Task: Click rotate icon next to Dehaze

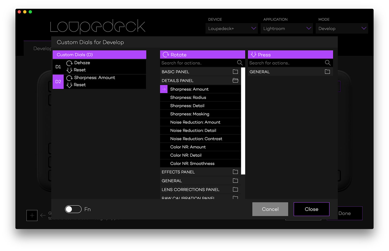Action: tap(69, 63)
